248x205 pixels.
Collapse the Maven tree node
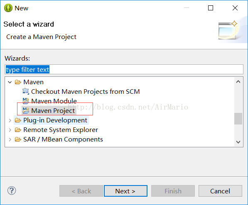[x=10, y=82]
